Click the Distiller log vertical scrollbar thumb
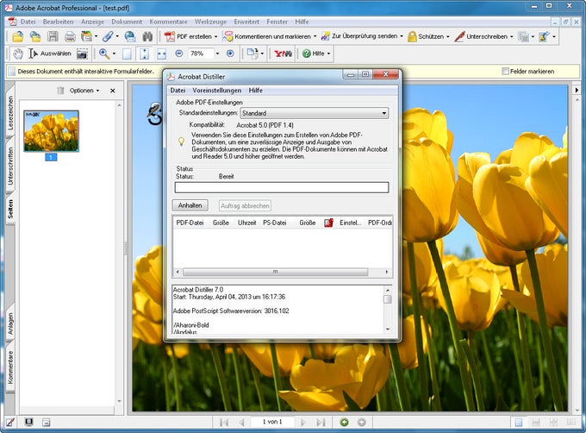The height and width of the screenshot is (433, 586). [388, 299]
